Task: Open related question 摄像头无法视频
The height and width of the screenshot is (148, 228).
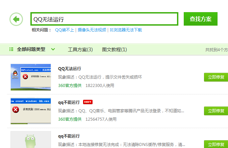Action: coord(92,30)
